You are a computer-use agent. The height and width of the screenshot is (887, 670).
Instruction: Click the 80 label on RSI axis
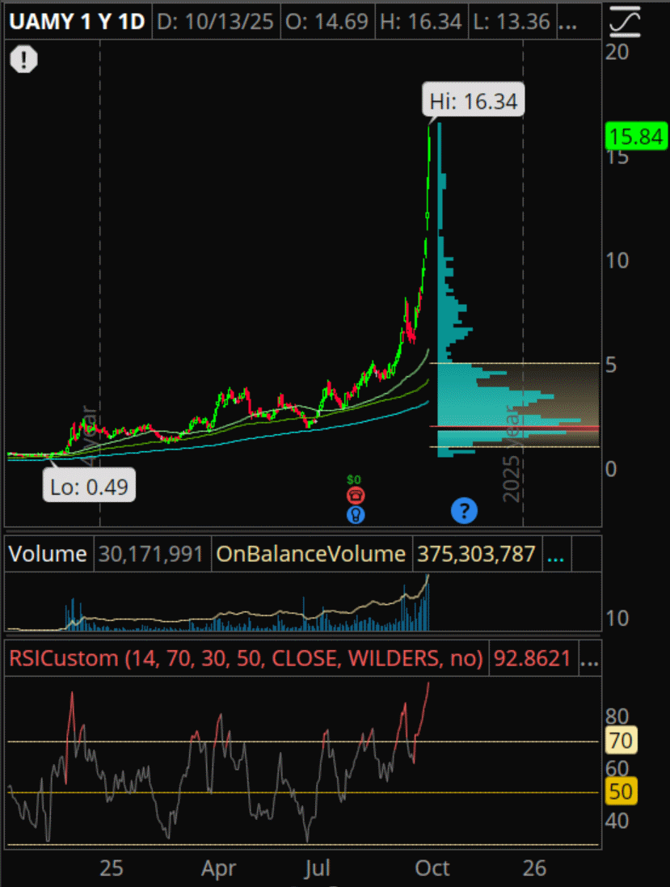coord(617,716)
